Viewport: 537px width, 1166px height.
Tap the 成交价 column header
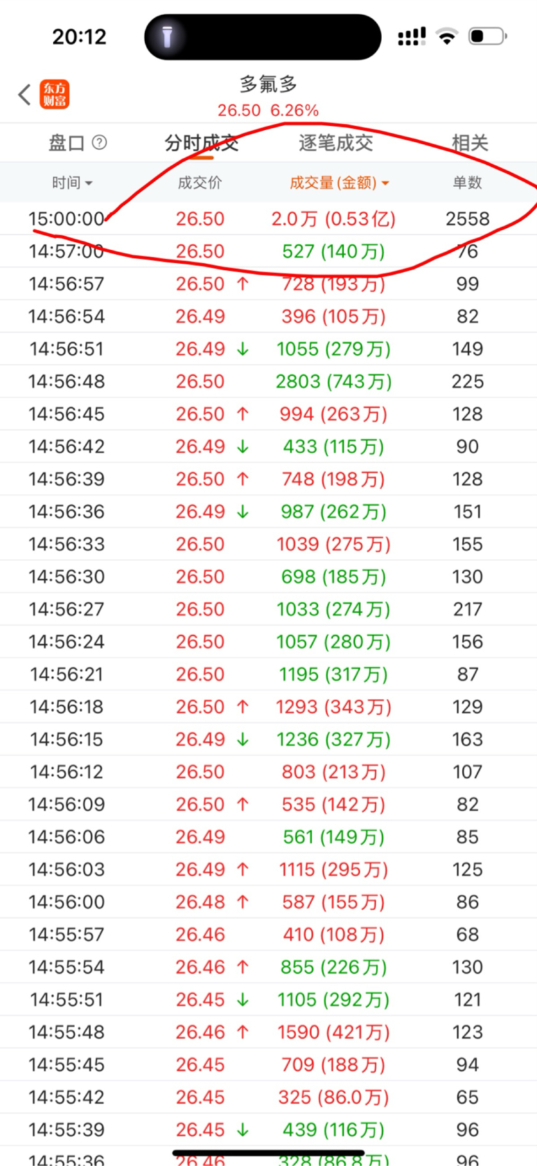pos(200,183)
